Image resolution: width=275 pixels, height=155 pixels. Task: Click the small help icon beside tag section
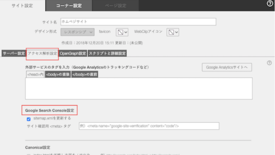tap(269, 63)
